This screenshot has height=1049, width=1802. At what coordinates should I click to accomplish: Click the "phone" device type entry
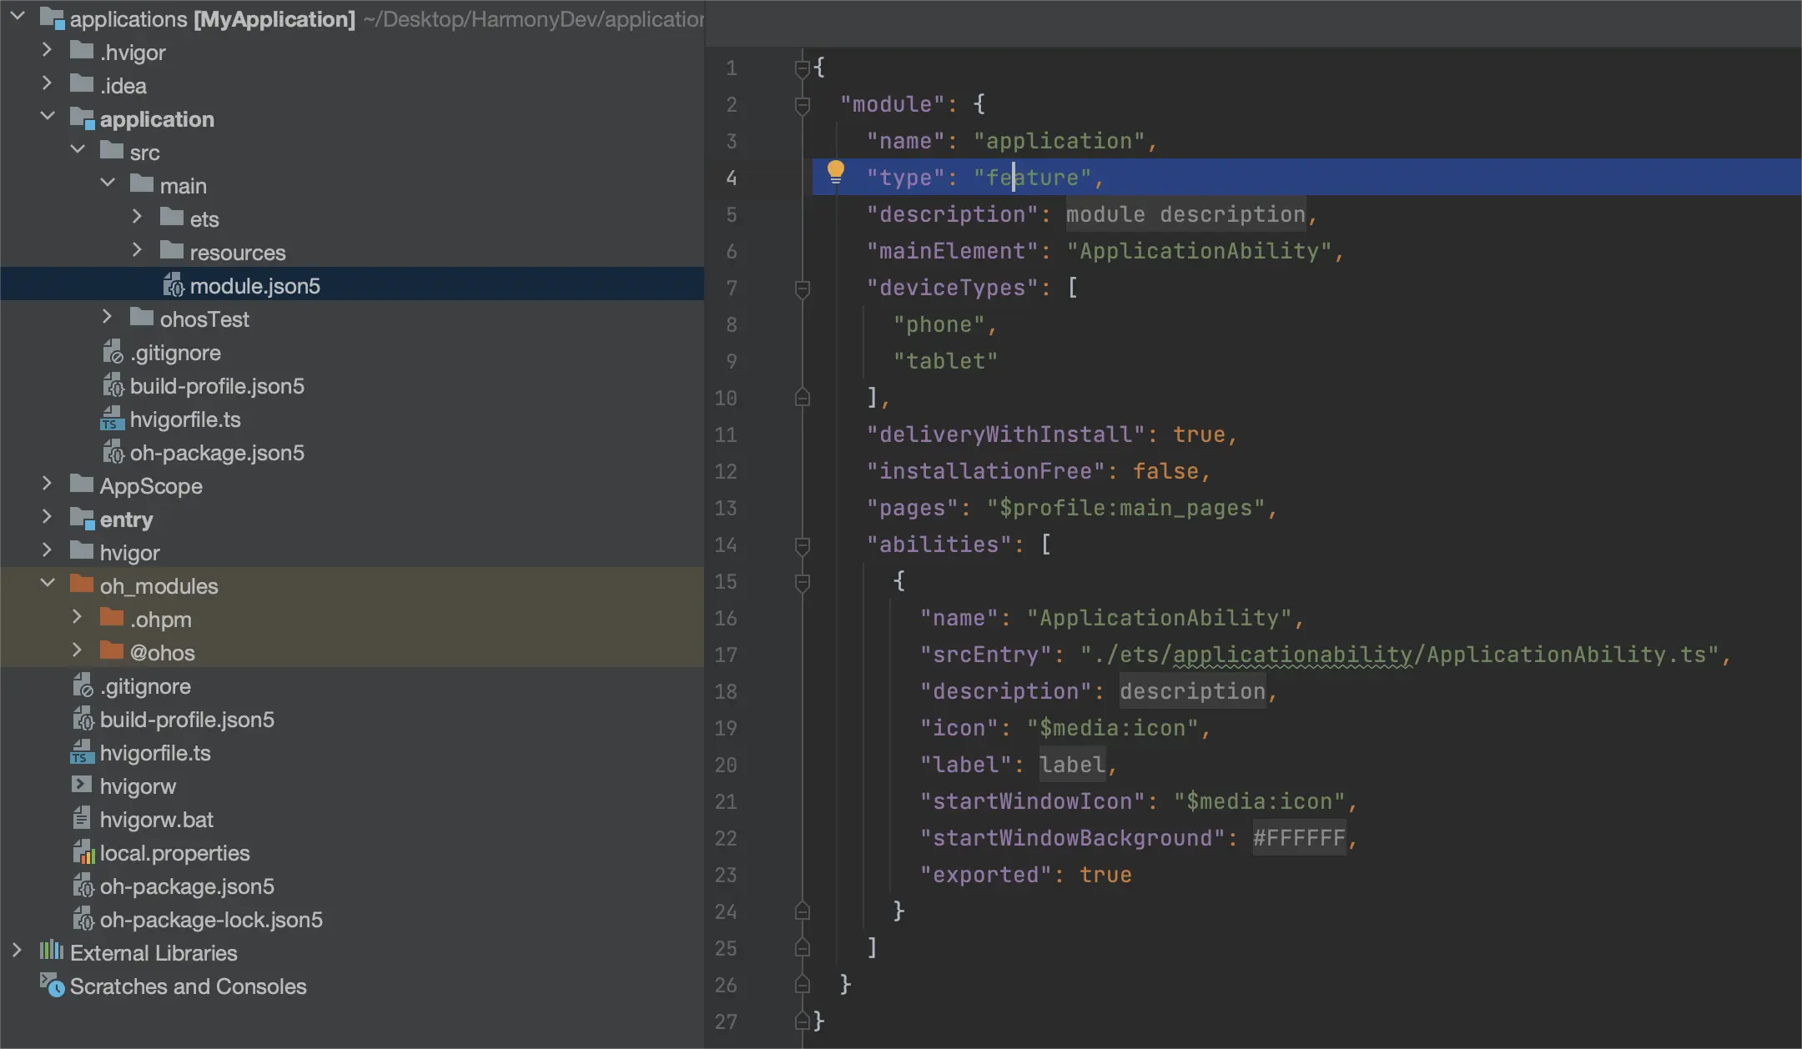coord(939,324)
